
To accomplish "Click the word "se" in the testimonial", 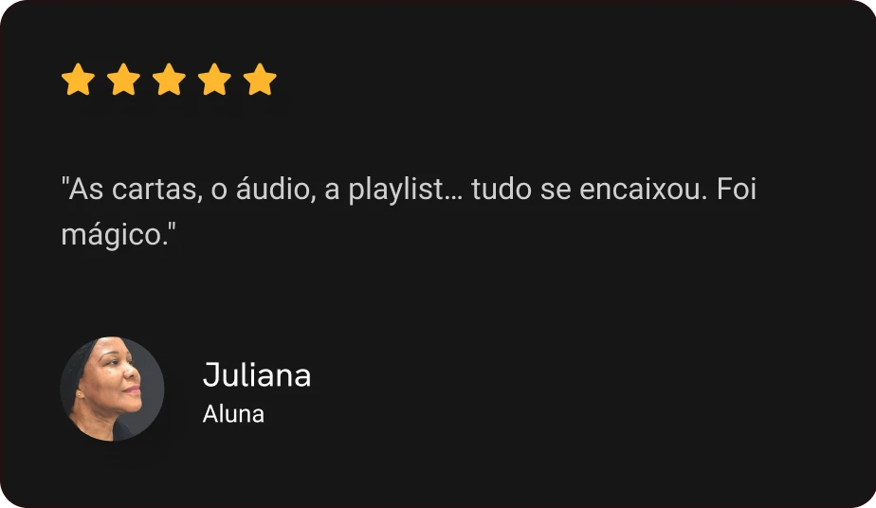I will tap(556, 190).
